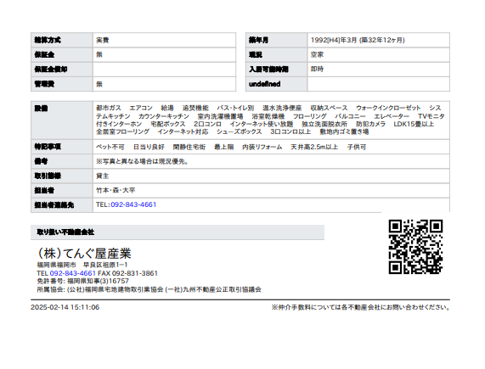Click the 特記事項 row label cell
The width and height of the screenshot is (485, 369).
point(62,147)
